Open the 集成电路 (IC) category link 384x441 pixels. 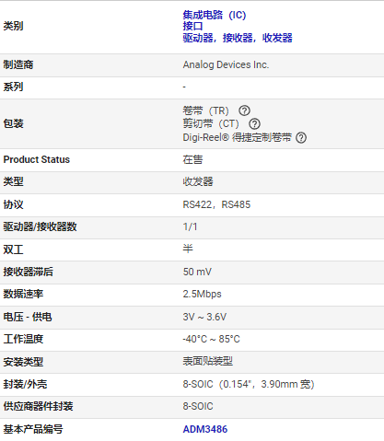[215, 15]
